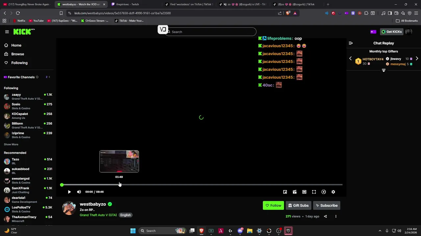The width and height of the screenshot is (421, 236).
Task: Open KDCapalot channel in sidebar
Action: pyautogui.click(x=28, y=116)
